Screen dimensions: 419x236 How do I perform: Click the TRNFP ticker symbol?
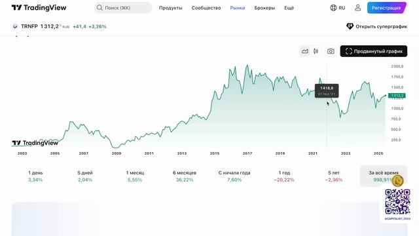point(29,26)
